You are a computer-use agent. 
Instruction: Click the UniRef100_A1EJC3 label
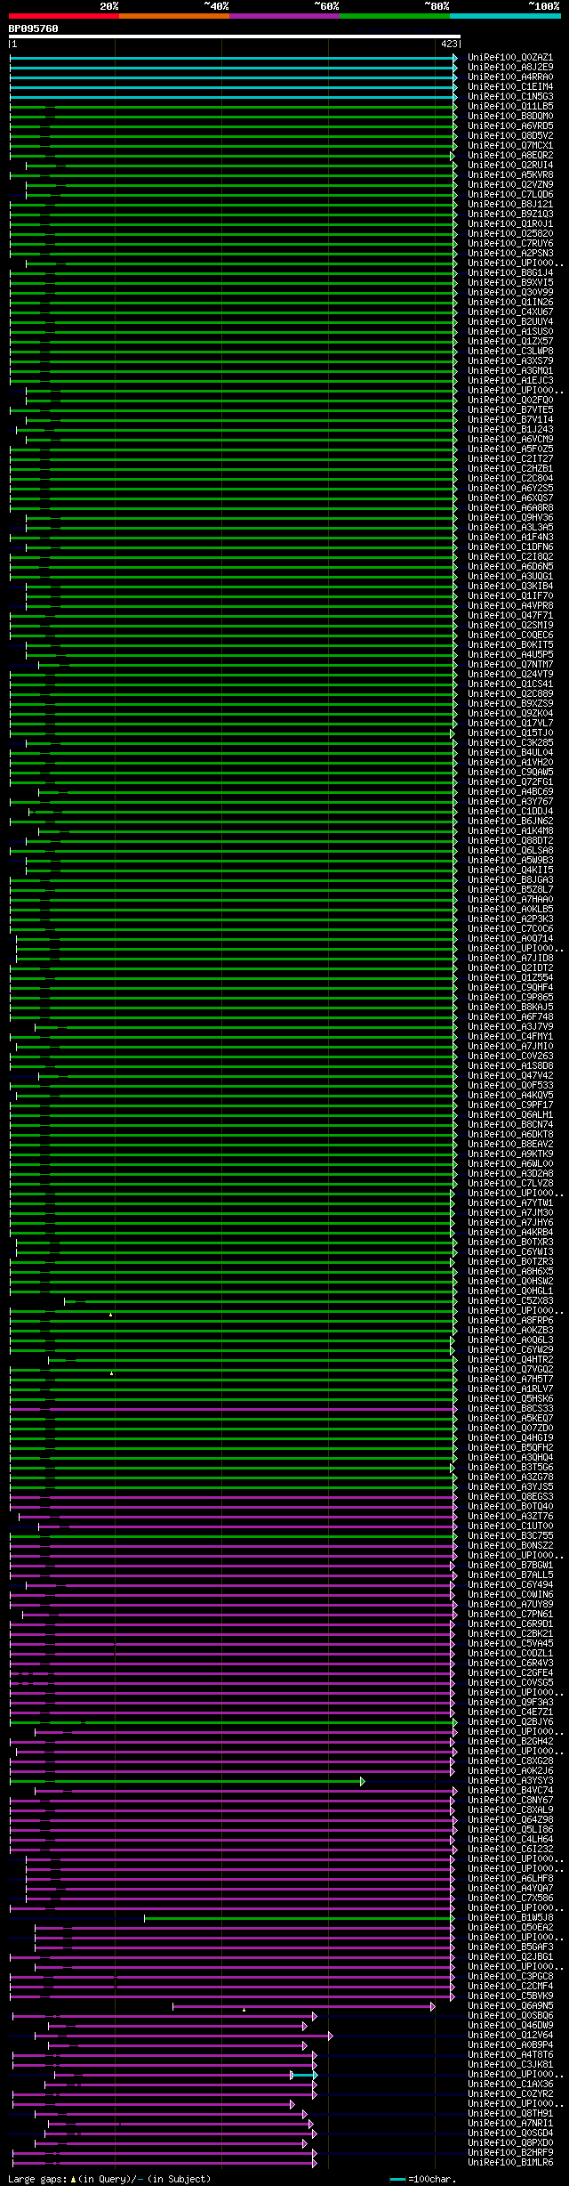[x=510, y=381]
